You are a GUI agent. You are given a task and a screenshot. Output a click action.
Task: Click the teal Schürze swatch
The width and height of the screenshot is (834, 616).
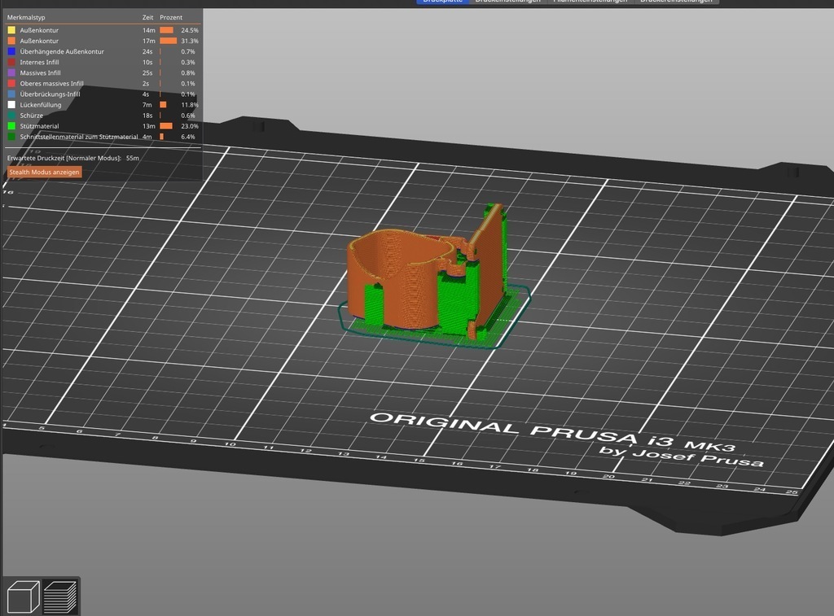point(11,116)
